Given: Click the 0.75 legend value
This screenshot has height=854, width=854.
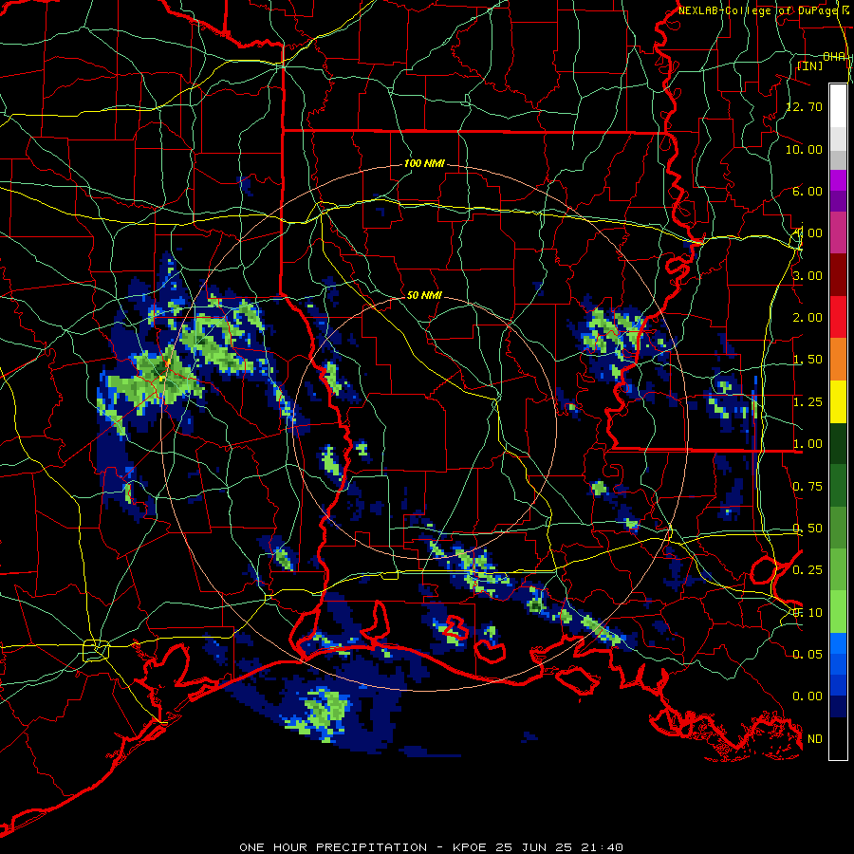Looking at the screenshot, I should [808, 487].
